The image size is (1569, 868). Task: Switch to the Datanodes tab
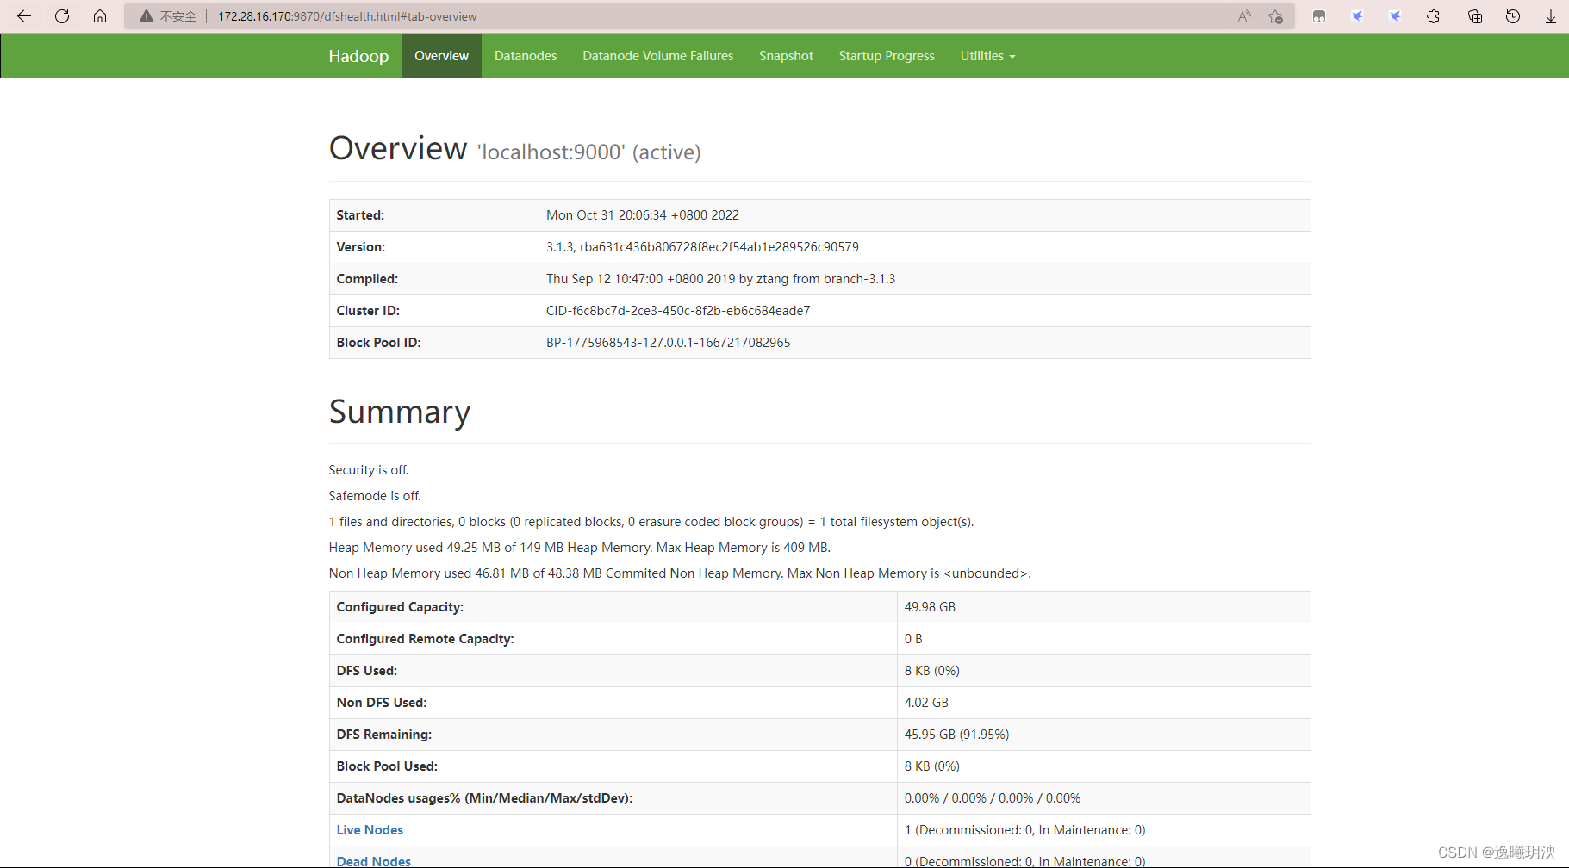526,56
